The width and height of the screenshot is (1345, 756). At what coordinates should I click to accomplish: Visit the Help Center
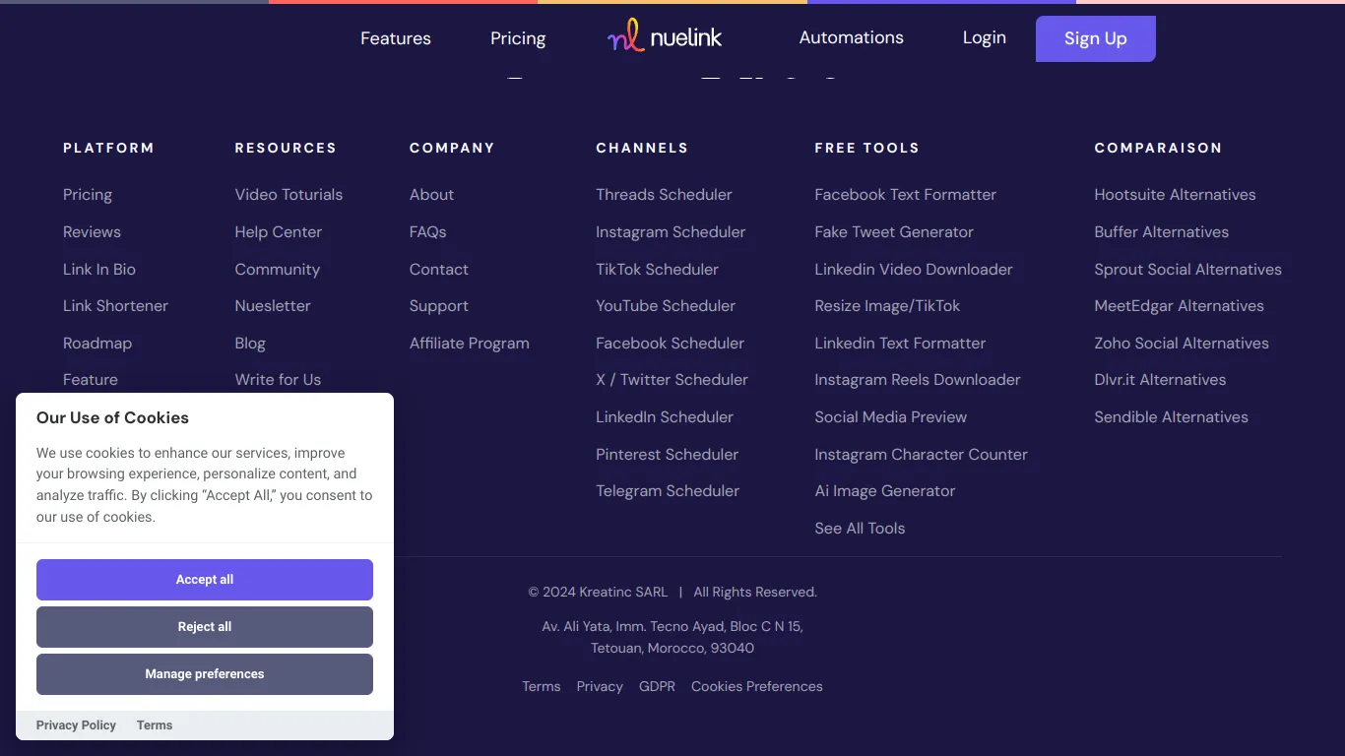coord(279,232)
